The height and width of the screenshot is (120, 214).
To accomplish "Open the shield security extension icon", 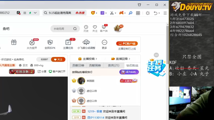I will (93, 13).
